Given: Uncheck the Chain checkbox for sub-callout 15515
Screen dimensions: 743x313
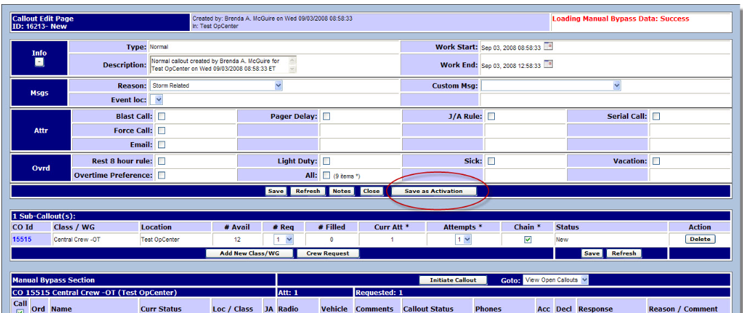Looking at the screenshot, I should pyautogui.click(x=527, y=240).
